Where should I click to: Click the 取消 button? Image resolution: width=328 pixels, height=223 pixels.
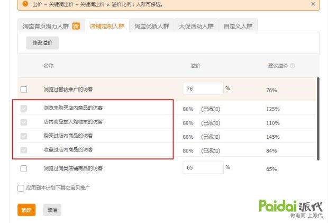coord(52,210)
